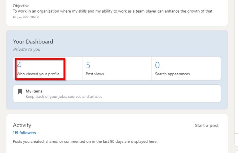Click the Start a post button
The height and width of the screenshot is (153, 238).
click(207, 126)
